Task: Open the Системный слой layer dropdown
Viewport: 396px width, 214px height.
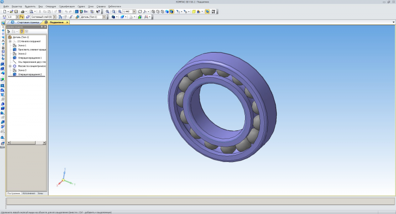Action: click(x=54, y=17)
